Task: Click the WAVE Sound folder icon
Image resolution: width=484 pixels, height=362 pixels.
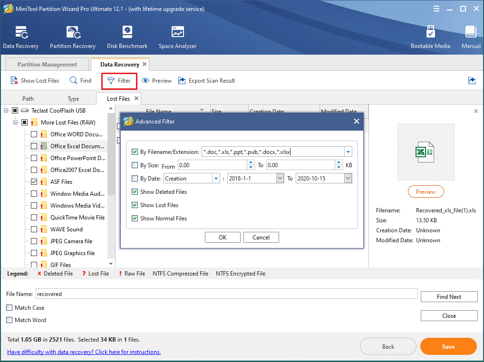Action: 44,229
